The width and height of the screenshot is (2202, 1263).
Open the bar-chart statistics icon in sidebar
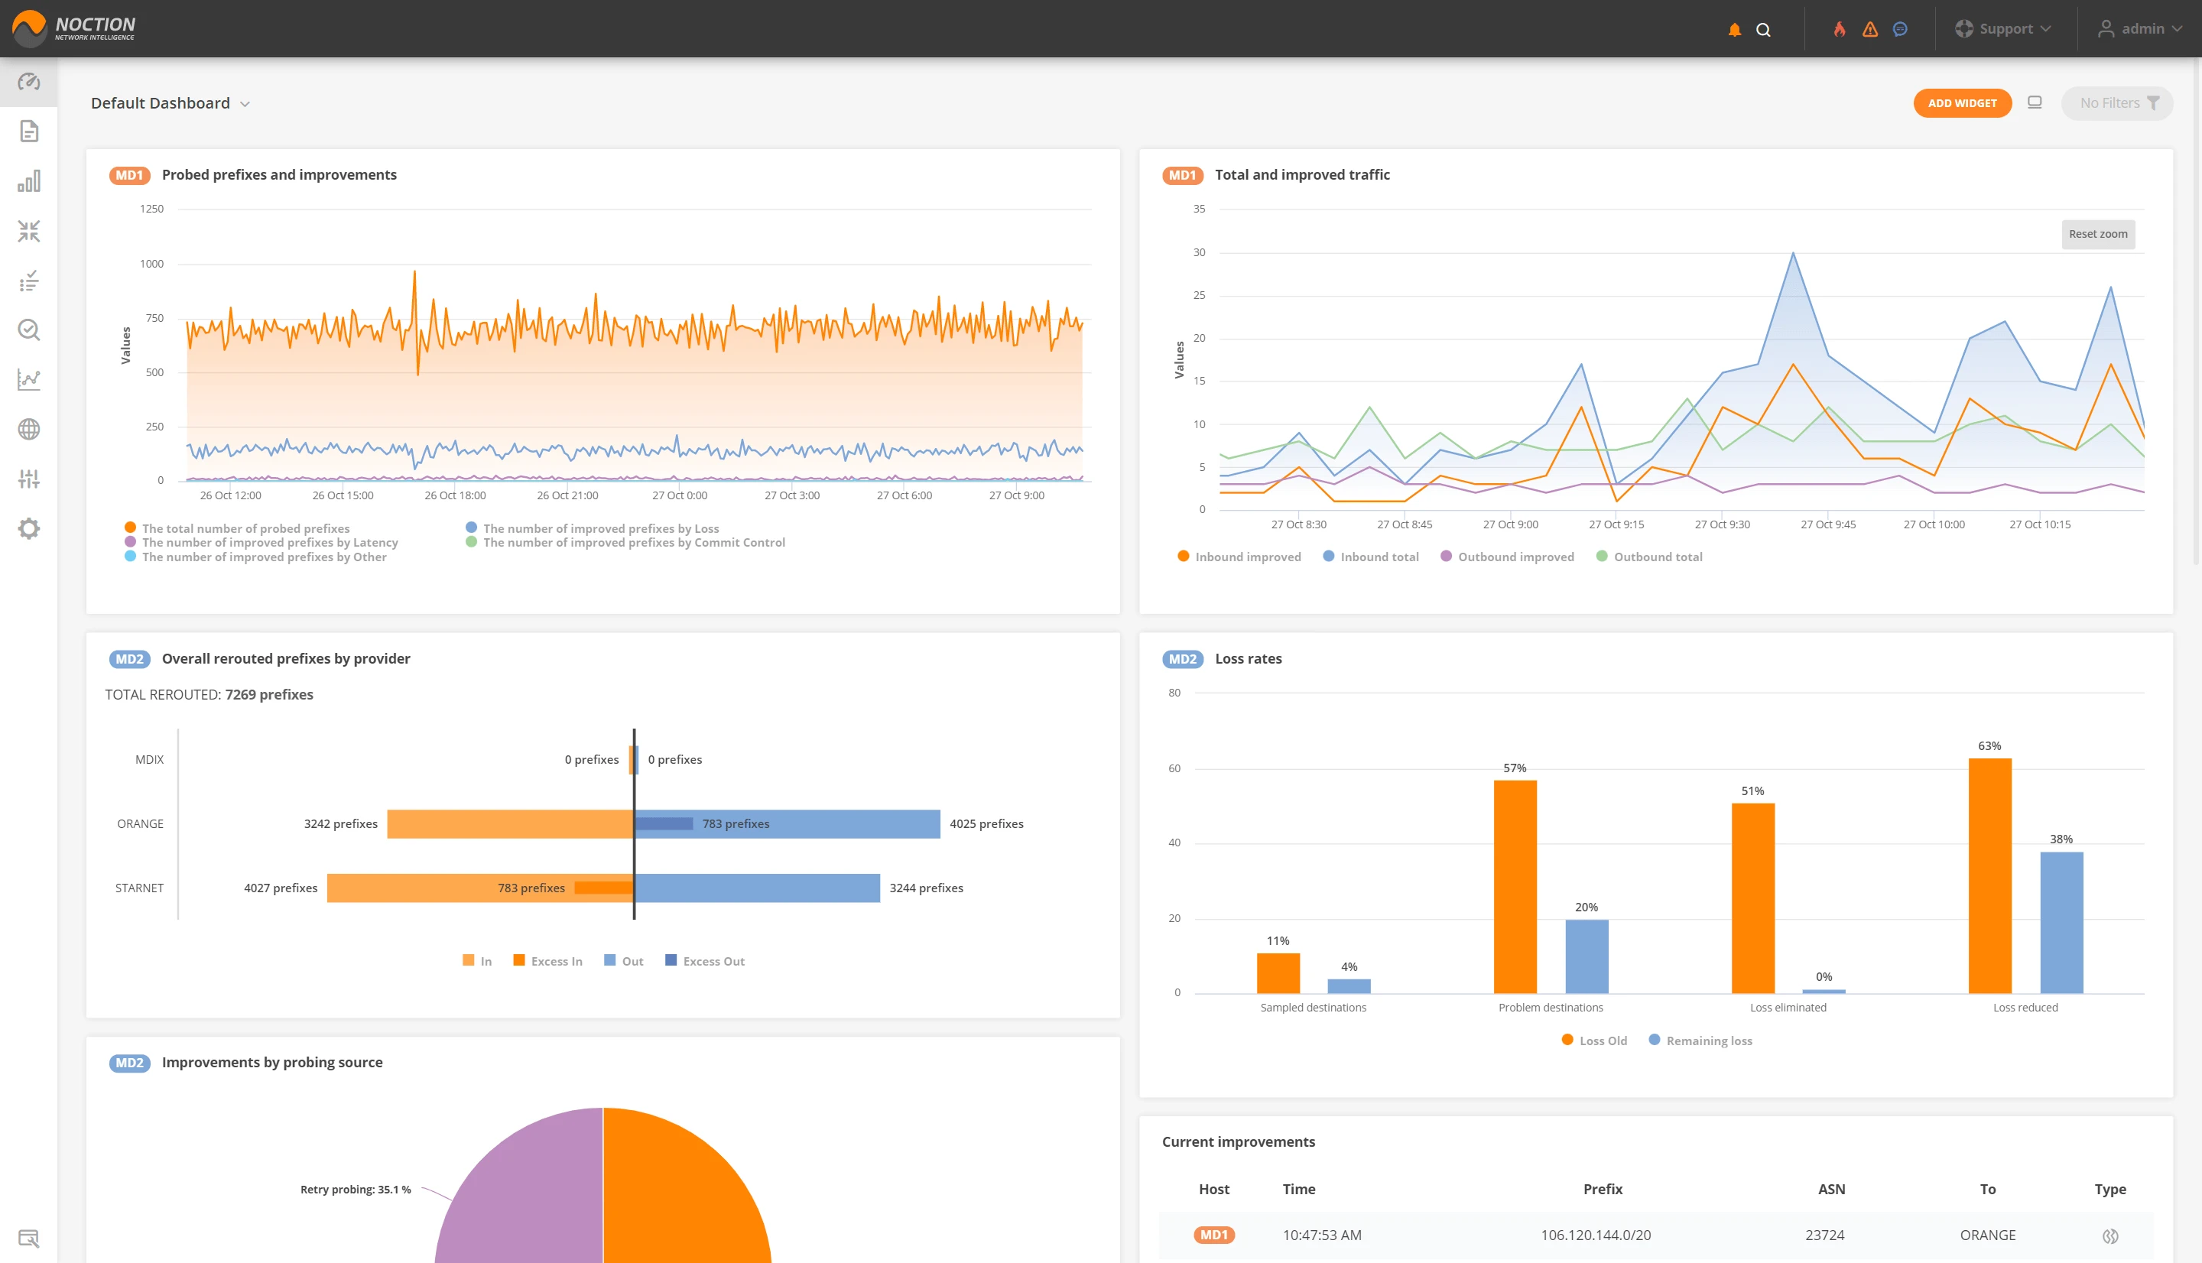coord(28,181)
